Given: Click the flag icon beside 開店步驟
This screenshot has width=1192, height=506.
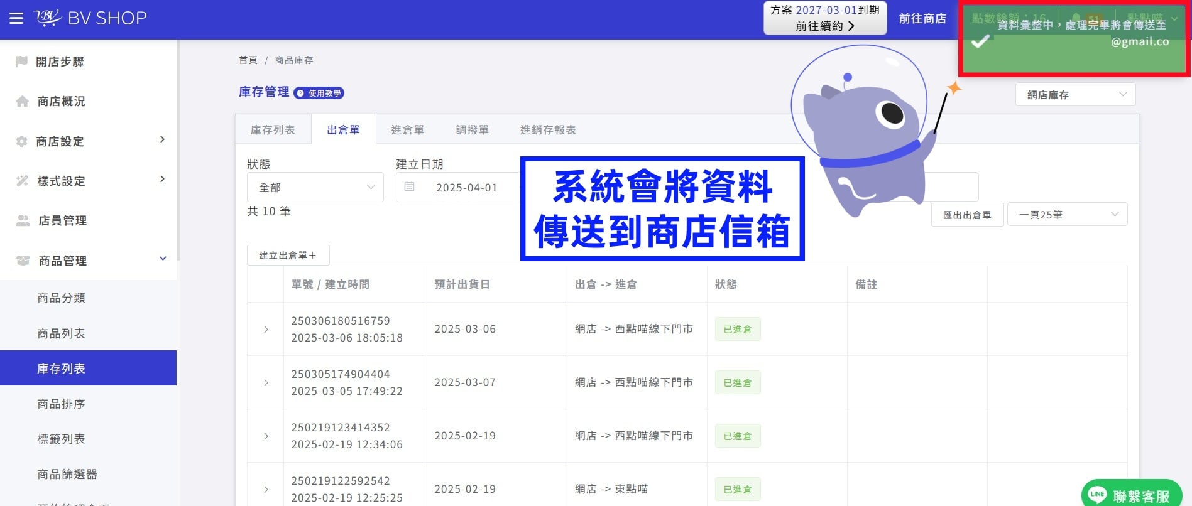Looking at the screenshot, I should [x=21, y=61].
